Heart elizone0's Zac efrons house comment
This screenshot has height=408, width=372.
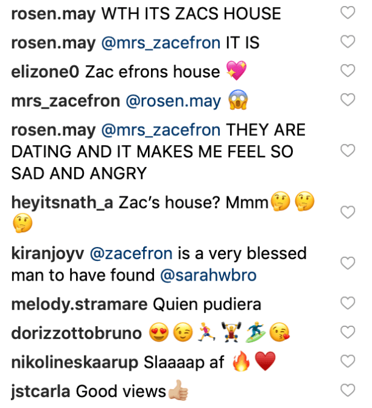[x=348, y=71]
